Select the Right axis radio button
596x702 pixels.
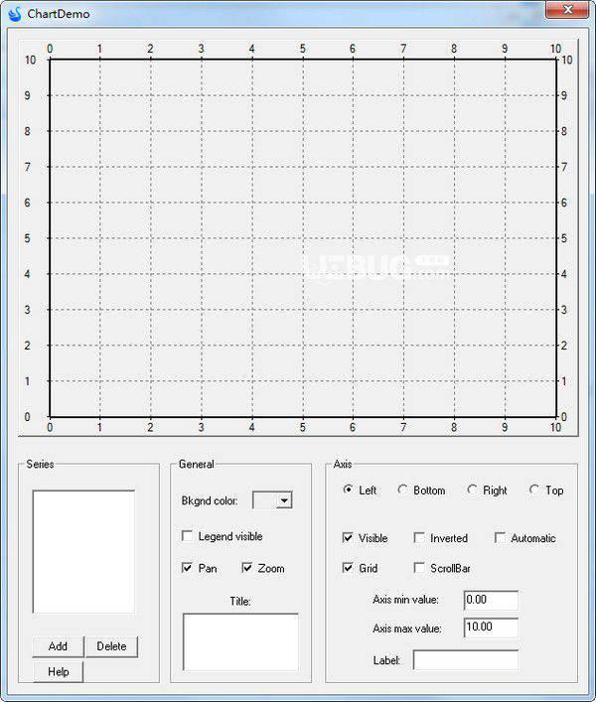click(472, 490)
